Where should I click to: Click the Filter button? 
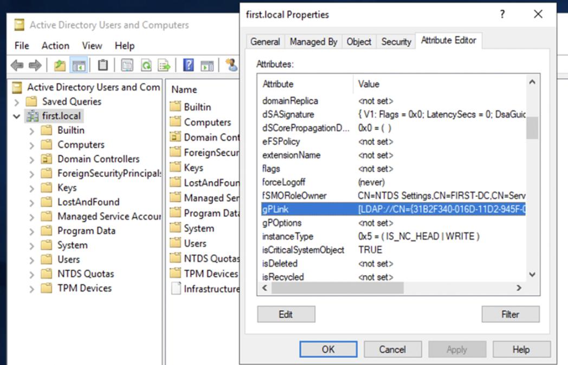(511, 314)
